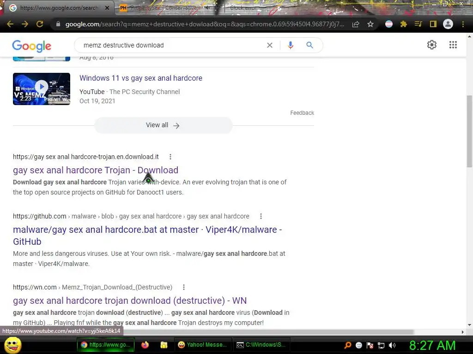This screenshot has width=473, height=354.
Task: Play the Windows 11 vs MEMZ video thumbnail
Action: tap(42, 89)
